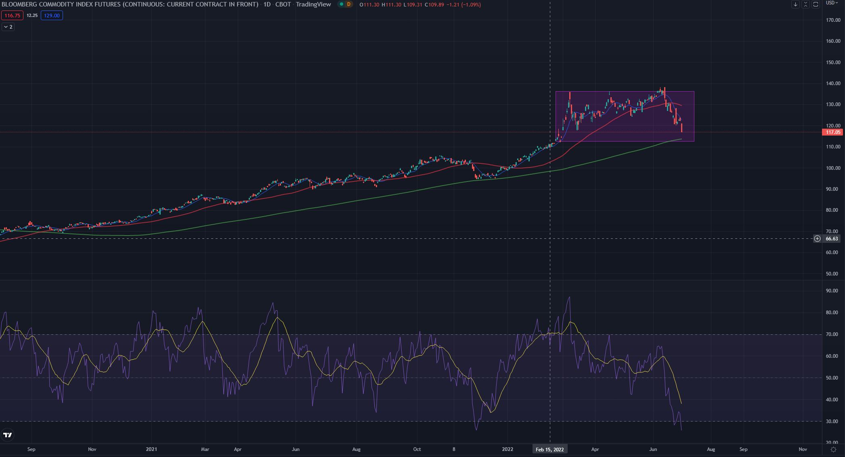Click the 30.00 label on RSI scale
845x457 pixels.
[832, 422]
